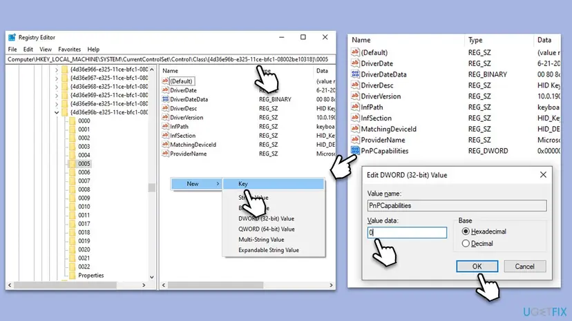Select the InfPath string icon in Registry Editor
Image resolution: width=572 pixels, height=321 pixels.
coord(165,126)
